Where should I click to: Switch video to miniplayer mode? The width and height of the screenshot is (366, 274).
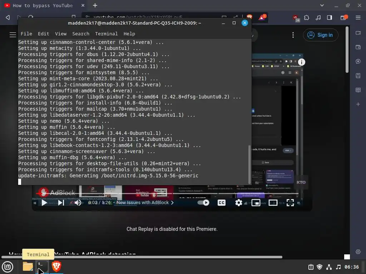tap(256, 203)
